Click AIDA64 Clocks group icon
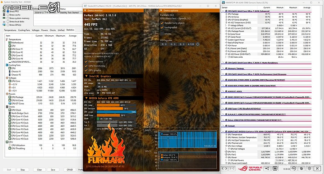The image size is (324, 174). pyautogui.click(x=7, y=107)
